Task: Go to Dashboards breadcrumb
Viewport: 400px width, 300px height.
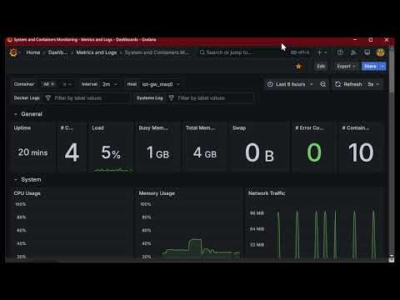Action: [x=57, y=52]
